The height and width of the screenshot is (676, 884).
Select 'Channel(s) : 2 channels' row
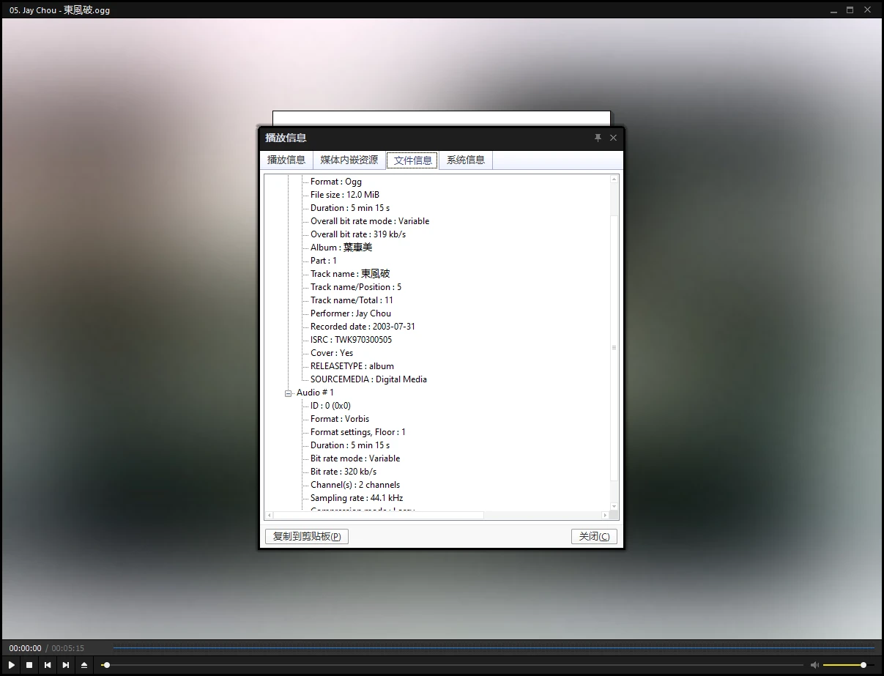(355, 485)
